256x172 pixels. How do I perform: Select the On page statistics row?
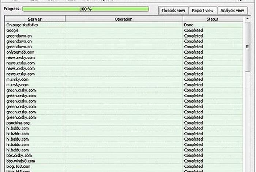tap(124, 25)
